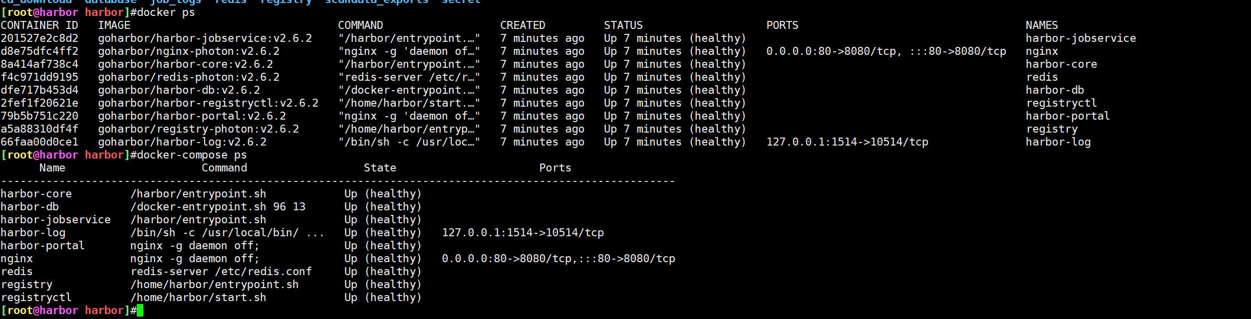Click harbor-jobservice in compose Name column
The image size is (1251, 319).
(x=55, y=220)
